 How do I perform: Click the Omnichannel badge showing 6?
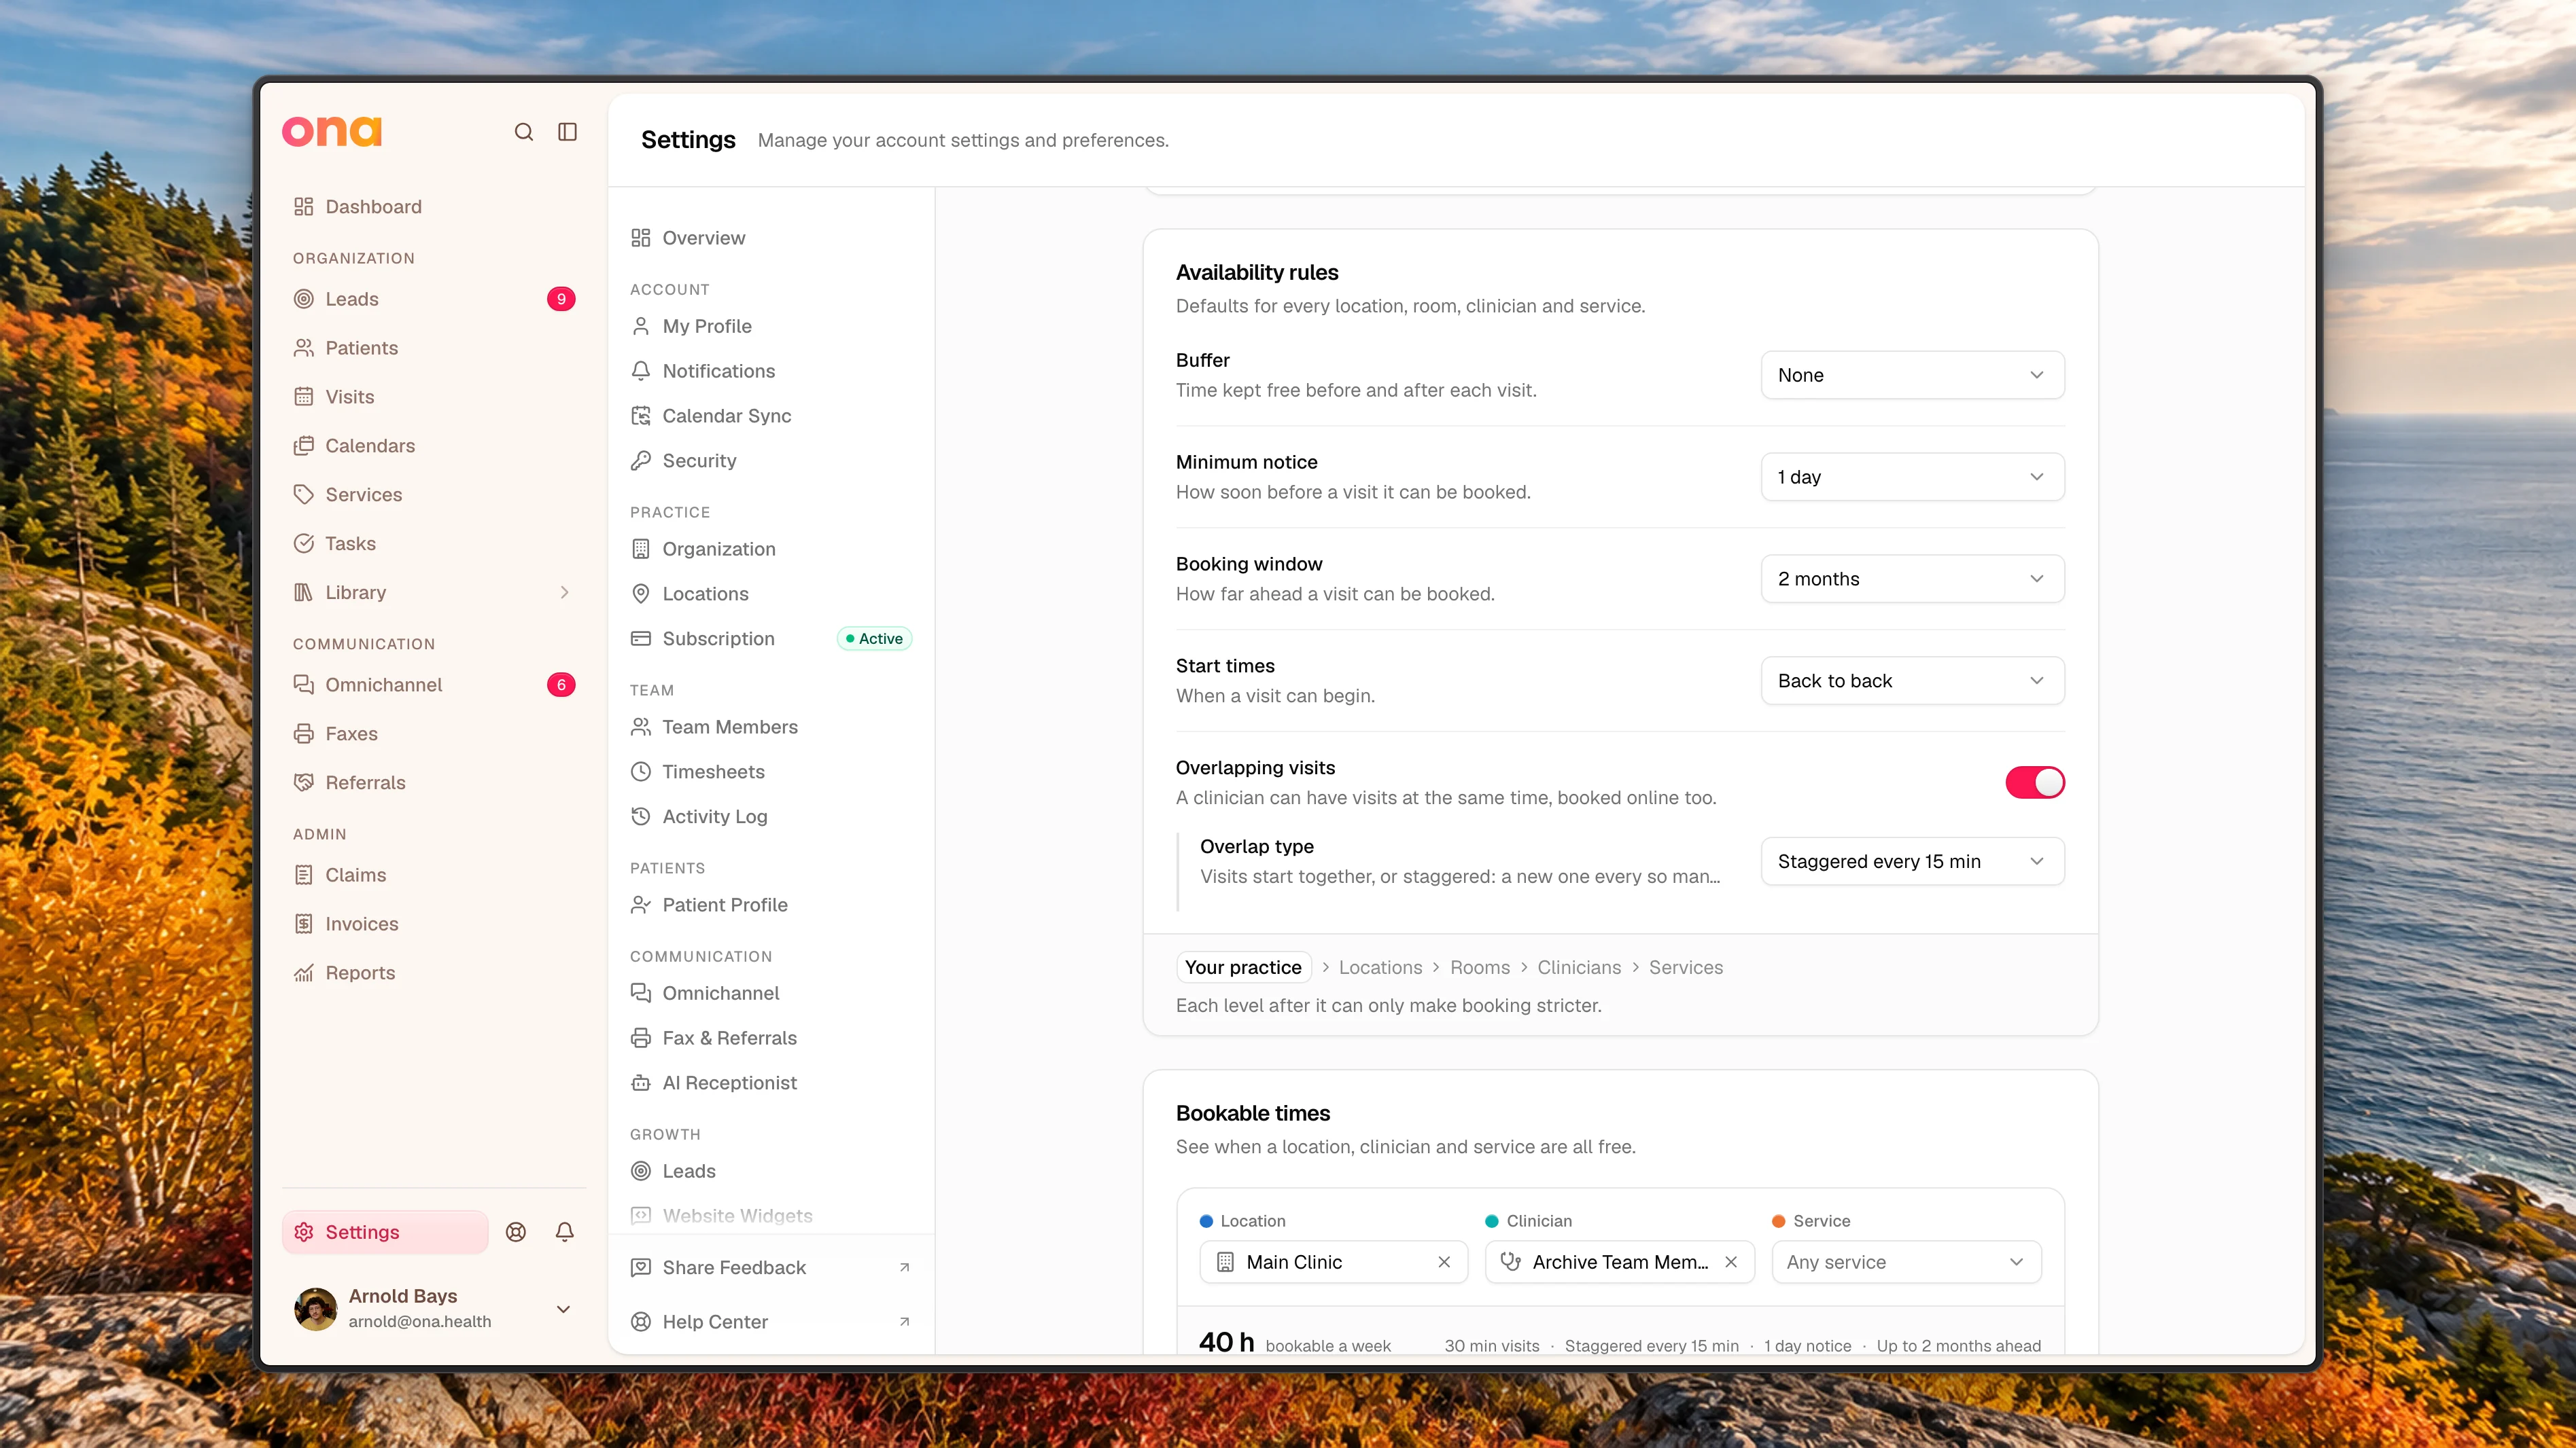(561, 685)
